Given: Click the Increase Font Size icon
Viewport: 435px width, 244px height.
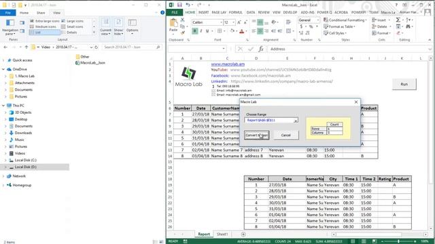Looking at the screenshot, I should (239, 22).
